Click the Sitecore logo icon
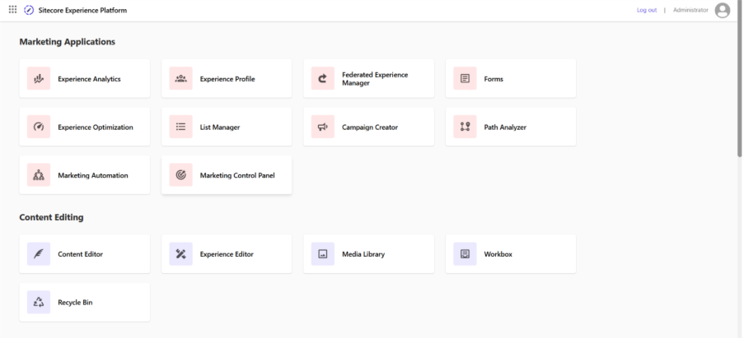744x338 pixels. pyautogui.click(x=29, y=10)
